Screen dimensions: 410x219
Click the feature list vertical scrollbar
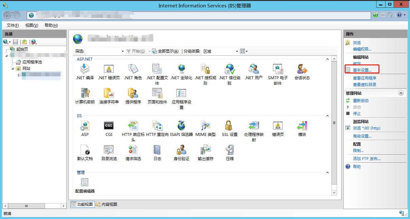point(334,126)
